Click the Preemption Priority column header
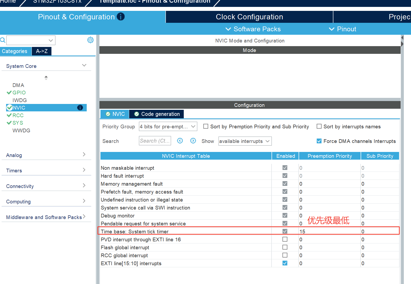The image size is (411, 284). [330, 156]
